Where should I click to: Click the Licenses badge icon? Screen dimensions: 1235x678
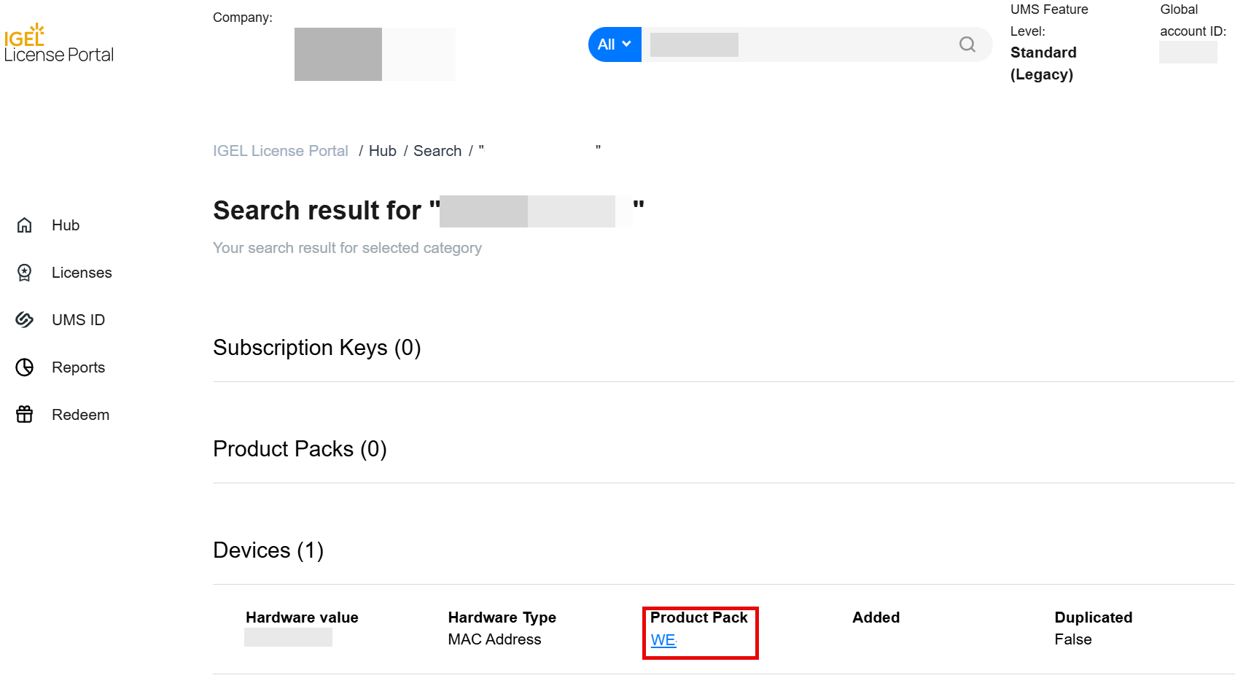click(x=25, y=273)
